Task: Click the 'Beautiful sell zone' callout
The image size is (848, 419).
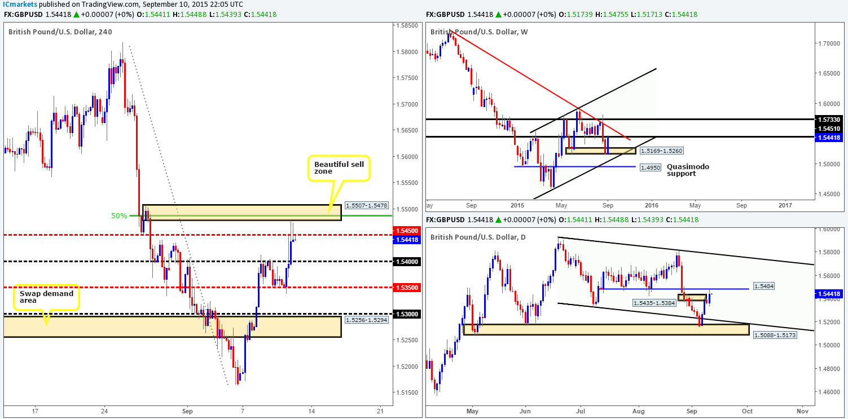Action: click(x=339, y=168)
